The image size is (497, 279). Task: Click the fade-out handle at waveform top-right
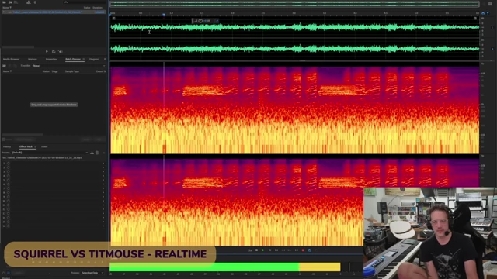click(475, 19)
